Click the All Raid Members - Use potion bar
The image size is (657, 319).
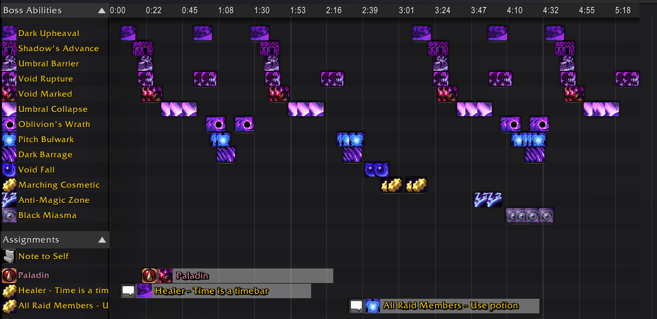pyautogui.click(x=444, y=306)
